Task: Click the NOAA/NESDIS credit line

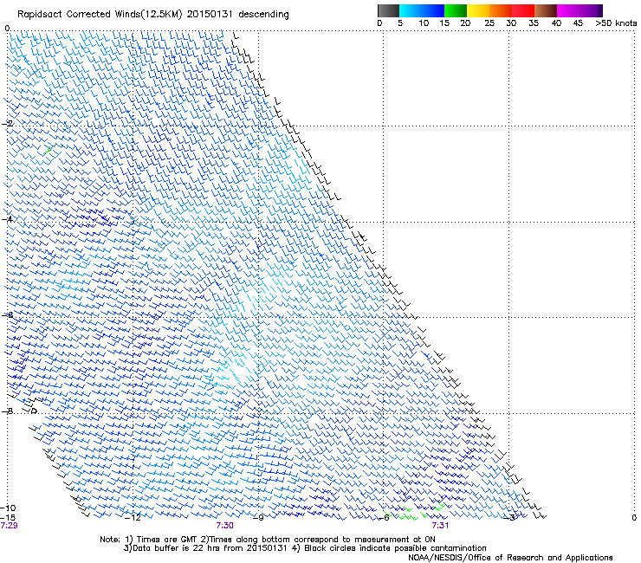Action: [510, 558]
